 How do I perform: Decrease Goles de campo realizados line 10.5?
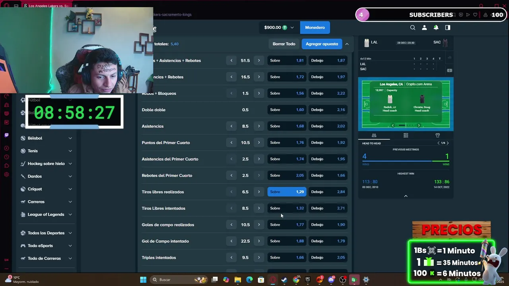coord(231,225)
